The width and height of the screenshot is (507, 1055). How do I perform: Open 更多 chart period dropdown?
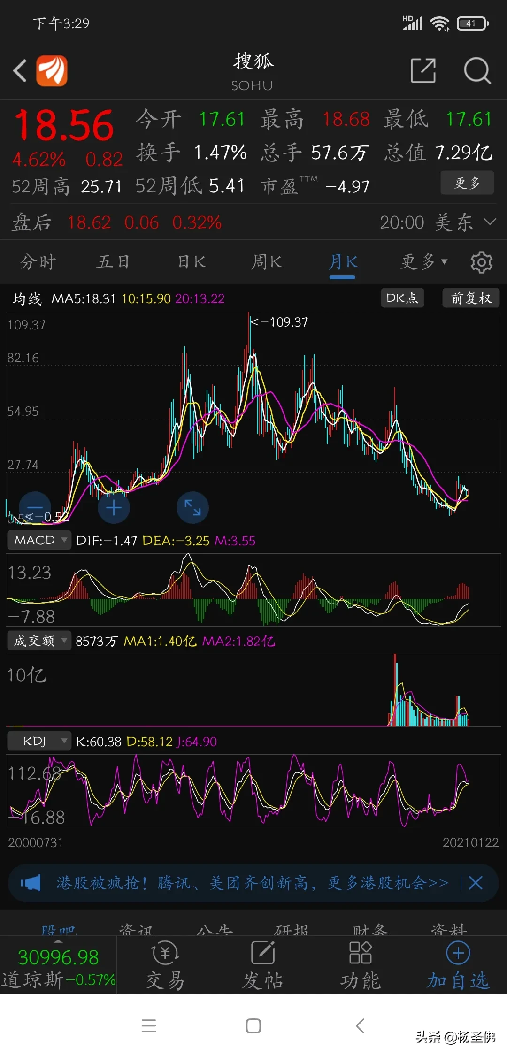click(424, 262)
